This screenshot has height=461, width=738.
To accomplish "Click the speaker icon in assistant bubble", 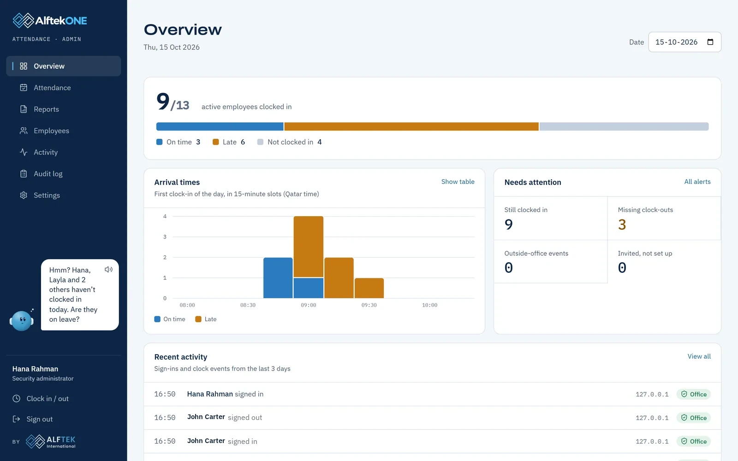I will tap(108, 270).
